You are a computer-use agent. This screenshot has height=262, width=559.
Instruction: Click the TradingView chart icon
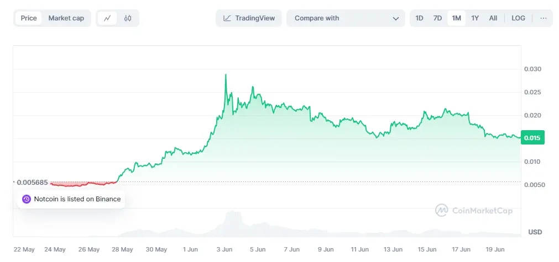coord(227,18)
